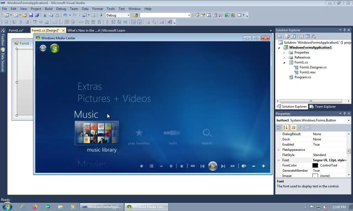Open search in Media Center
The width and height of the screenshot is (353, 211).
coord(207,137)
